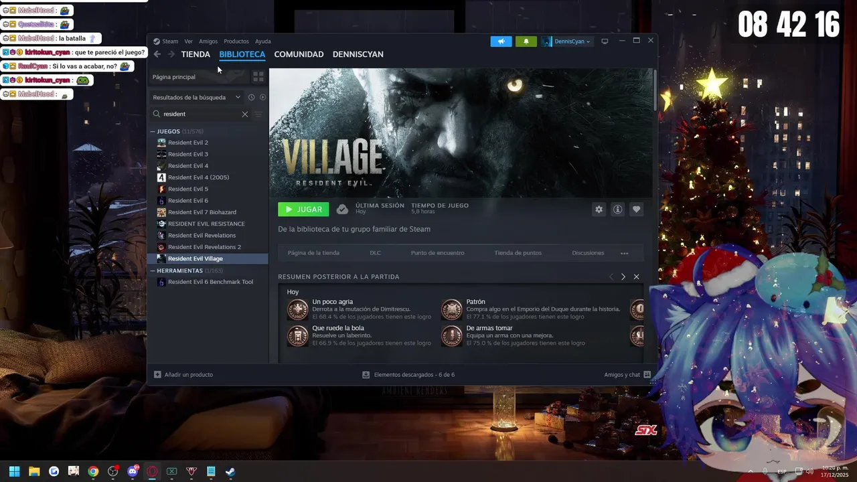The image size is (857, 482).
Task: Go to the TIENDA tab
Action: [196, 54]
